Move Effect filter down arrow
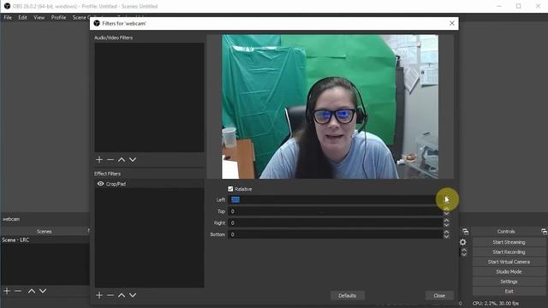Viewport: 548px width, 308px height. tap(133, 295)
